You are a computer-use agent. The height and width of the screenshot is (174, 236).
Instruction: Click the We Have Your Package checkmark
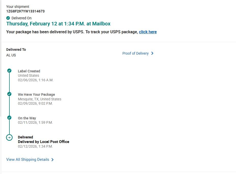pyautogui.click(x=9, y=94)
